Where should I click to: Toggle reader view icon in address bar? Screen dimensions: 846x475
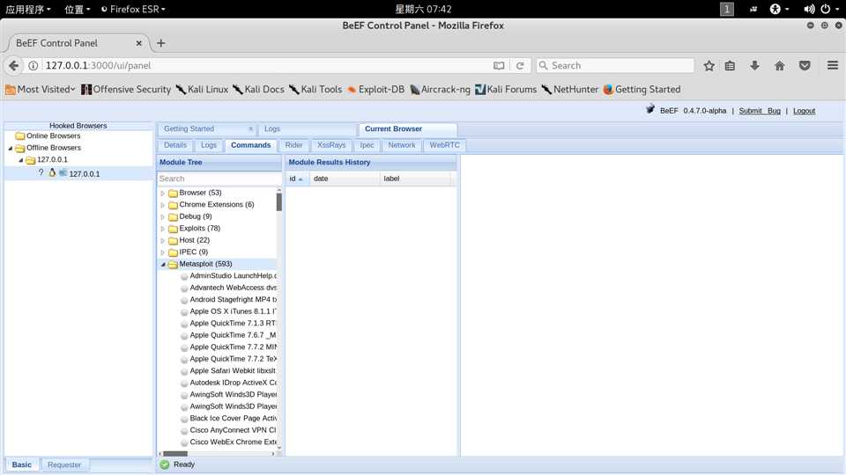pos(499,65)
